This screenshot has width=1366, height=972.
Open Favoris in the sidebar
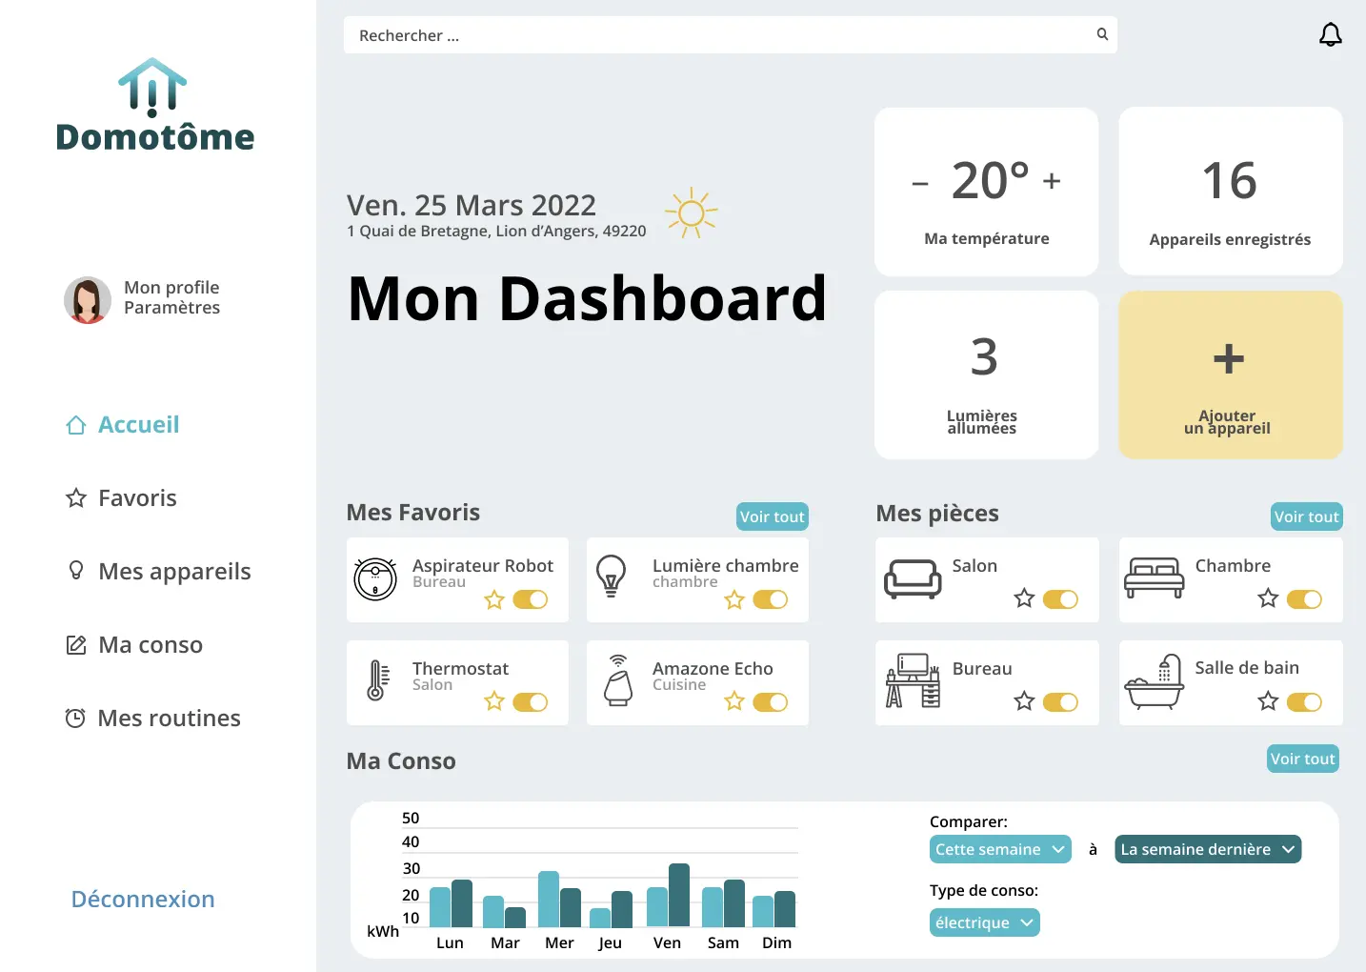(121, 498)
